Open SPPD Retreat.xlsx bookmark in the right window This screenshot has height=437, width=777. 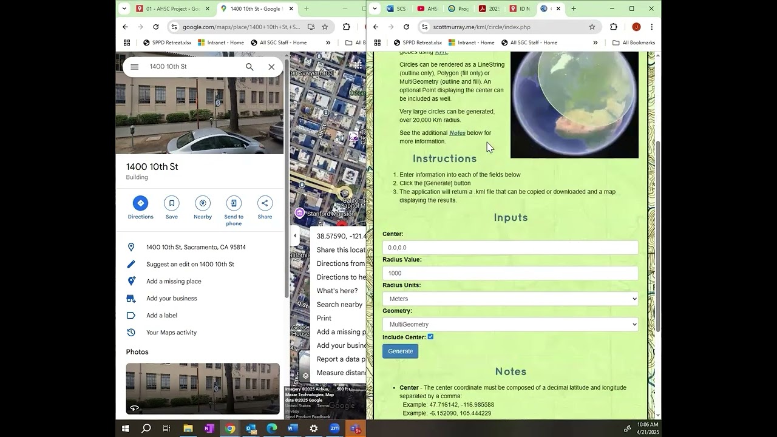coord(418,42)
